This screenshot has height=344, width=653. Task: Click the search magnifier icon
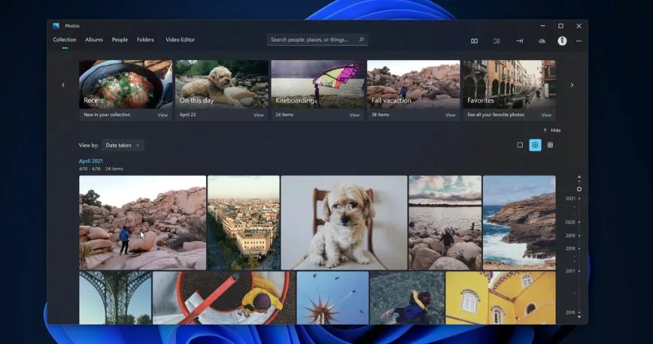[361, 40]
